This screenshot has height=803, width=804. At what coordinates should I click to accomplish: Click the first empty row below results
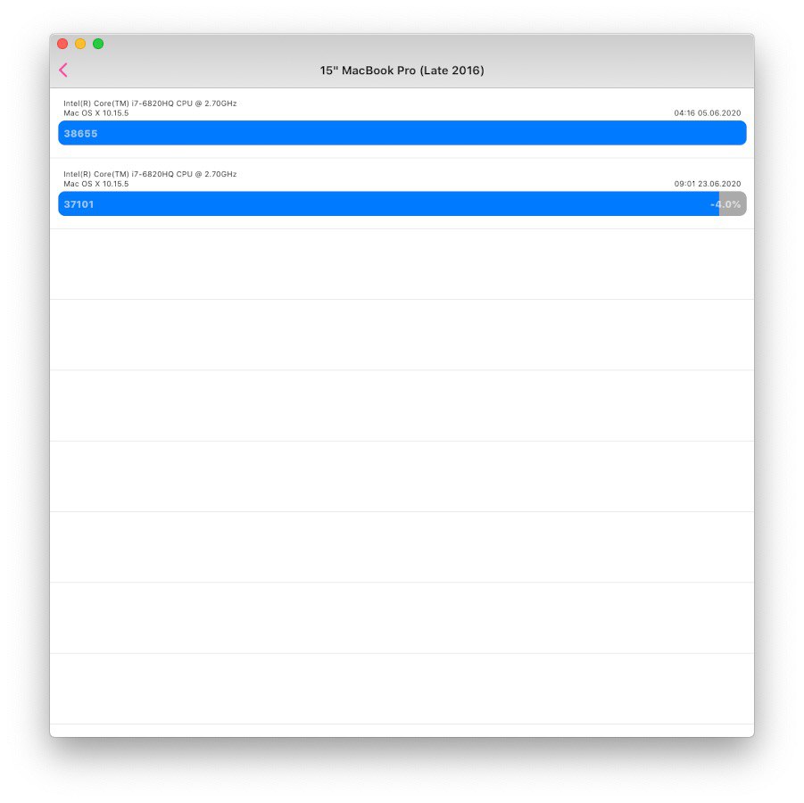[x=402, y=264]
